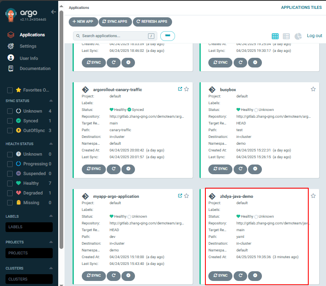Favorite argorollout-canary-traffic with the star
This screenshot has width=326, height=286.
tap(186, 89)
